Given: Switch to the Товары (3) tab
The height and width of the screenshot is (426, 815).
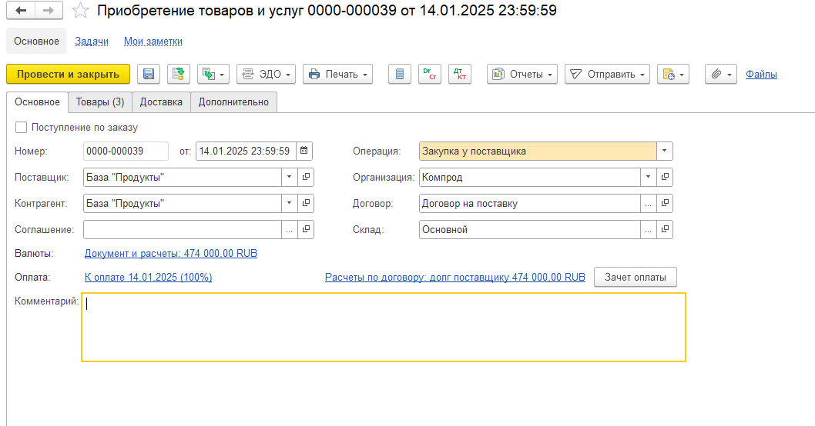Looking at the screenshot, I should [x=100, y=102].
